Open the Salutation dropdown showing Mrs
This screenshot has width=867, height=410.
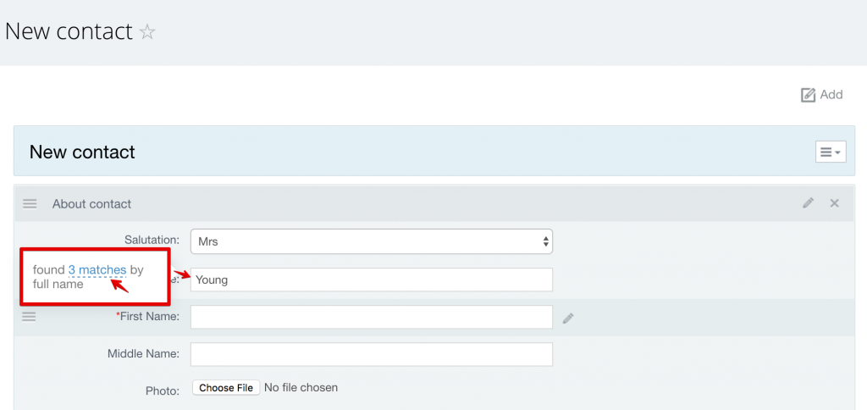372,241
